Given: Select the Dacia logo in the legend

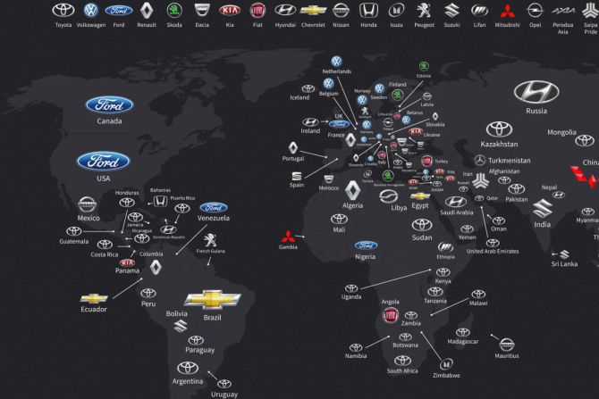Looking at the screenshot, I should pos(202,11).
